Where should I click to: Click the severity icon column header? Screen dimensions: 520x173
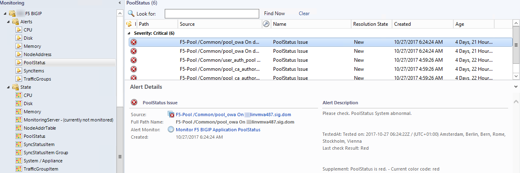tap(129, 24)
